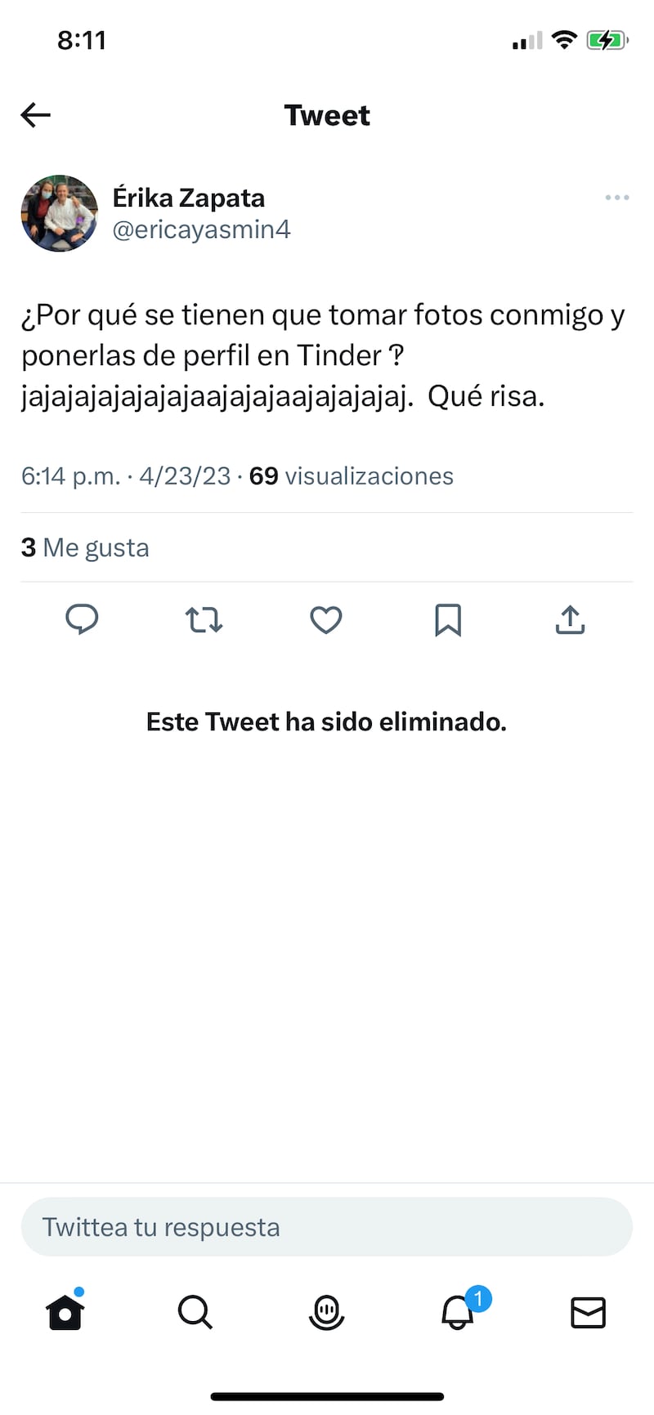Open the Search tab
This screenshot has width=654, height=1415.
point(195,1313)
